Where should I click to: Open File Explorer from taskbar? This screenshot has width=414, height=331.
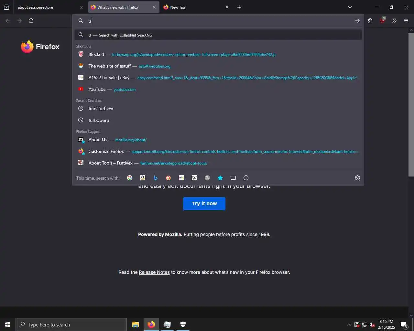tap(135, 325)
